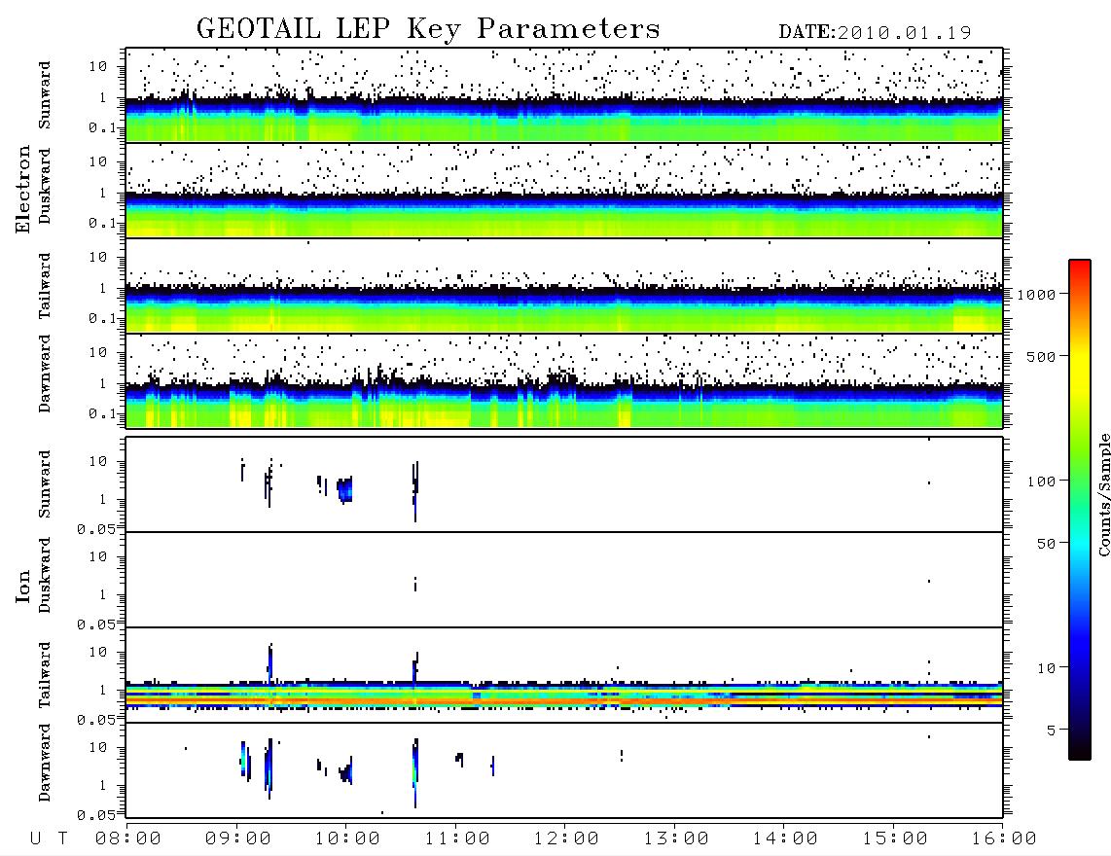Click the Electron Duskward spectrogram panel
The image size is (1111, 856).
tap(564, 190)
